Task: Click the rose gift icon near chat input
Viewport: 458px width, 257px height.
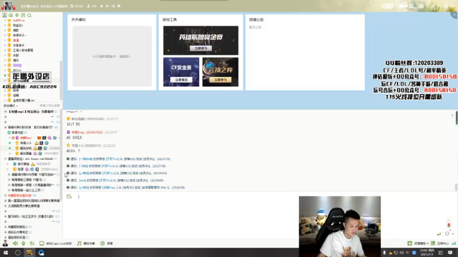Action: [x=449, y=225]
